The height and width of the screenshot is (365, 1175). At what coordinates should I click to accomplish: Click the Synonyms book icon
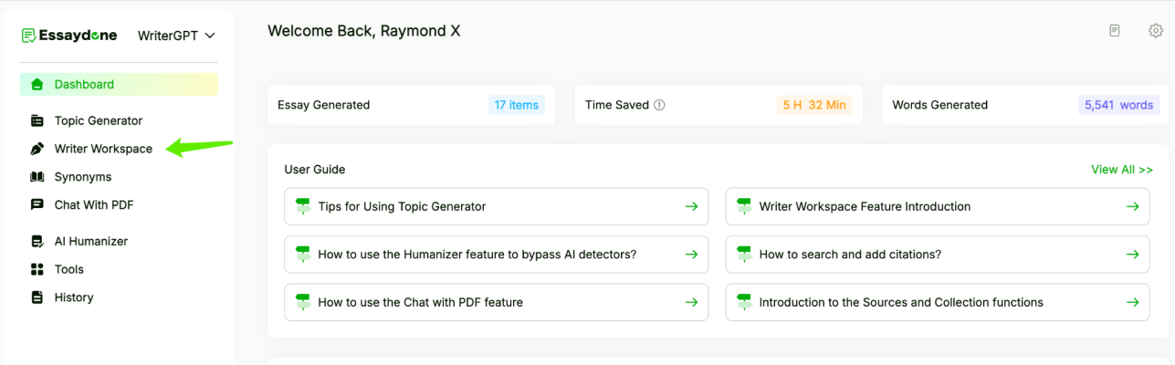(37, 177)
